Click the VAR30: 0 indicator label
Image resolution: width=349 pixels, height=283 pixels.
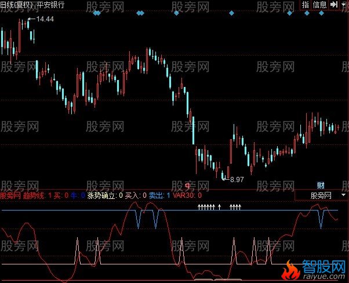[187, 195]
